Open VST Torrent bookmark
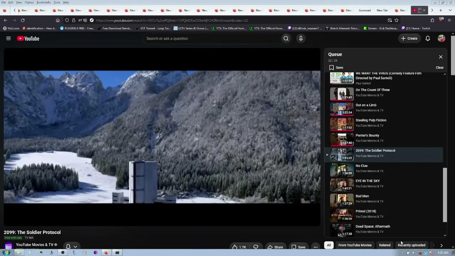Viewport: 455px width, 256px height. pyautogui.click(x=153, y=28)
